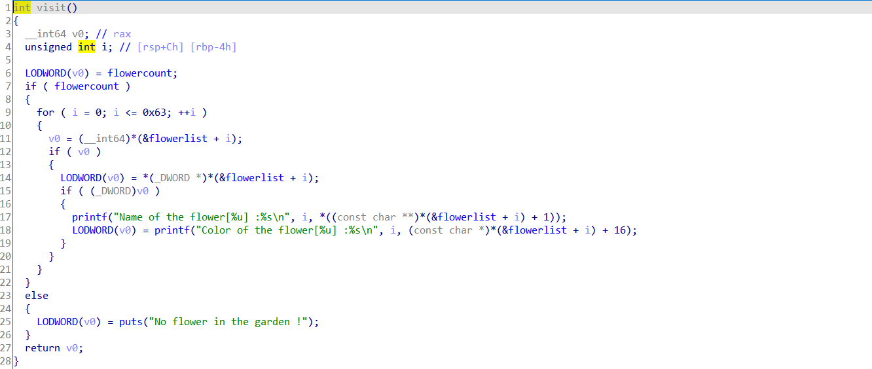
Task: Select the "Color of the flower[%u] :%s\n" string
Action: point(287,230)
